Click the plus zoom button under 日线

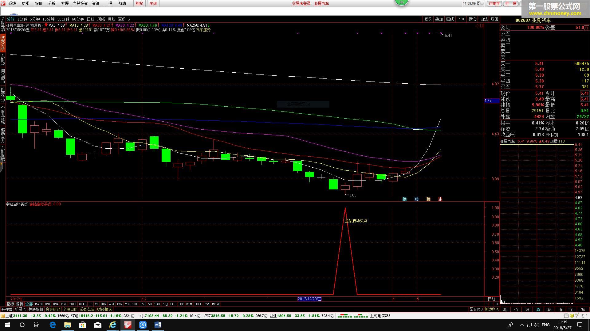[487, 304]
